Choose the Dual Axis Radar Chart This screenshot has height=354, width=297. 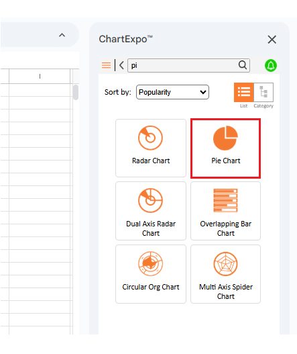point(151,211)
